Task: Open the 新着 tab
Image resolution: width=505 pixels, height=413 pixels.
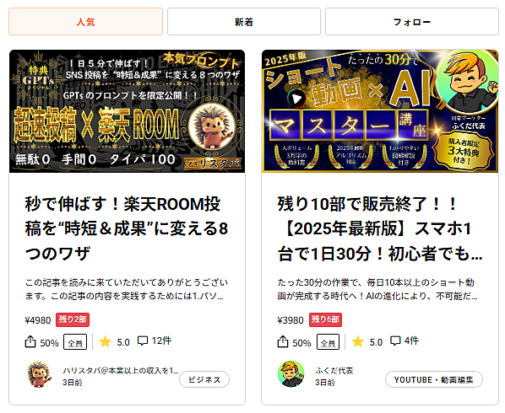Action: (x=244, y=22)
